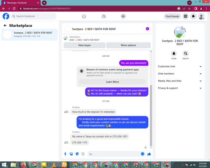Click the browser back arrow
Viewport: 210px width, 168px height.
[x=3, y=8]
